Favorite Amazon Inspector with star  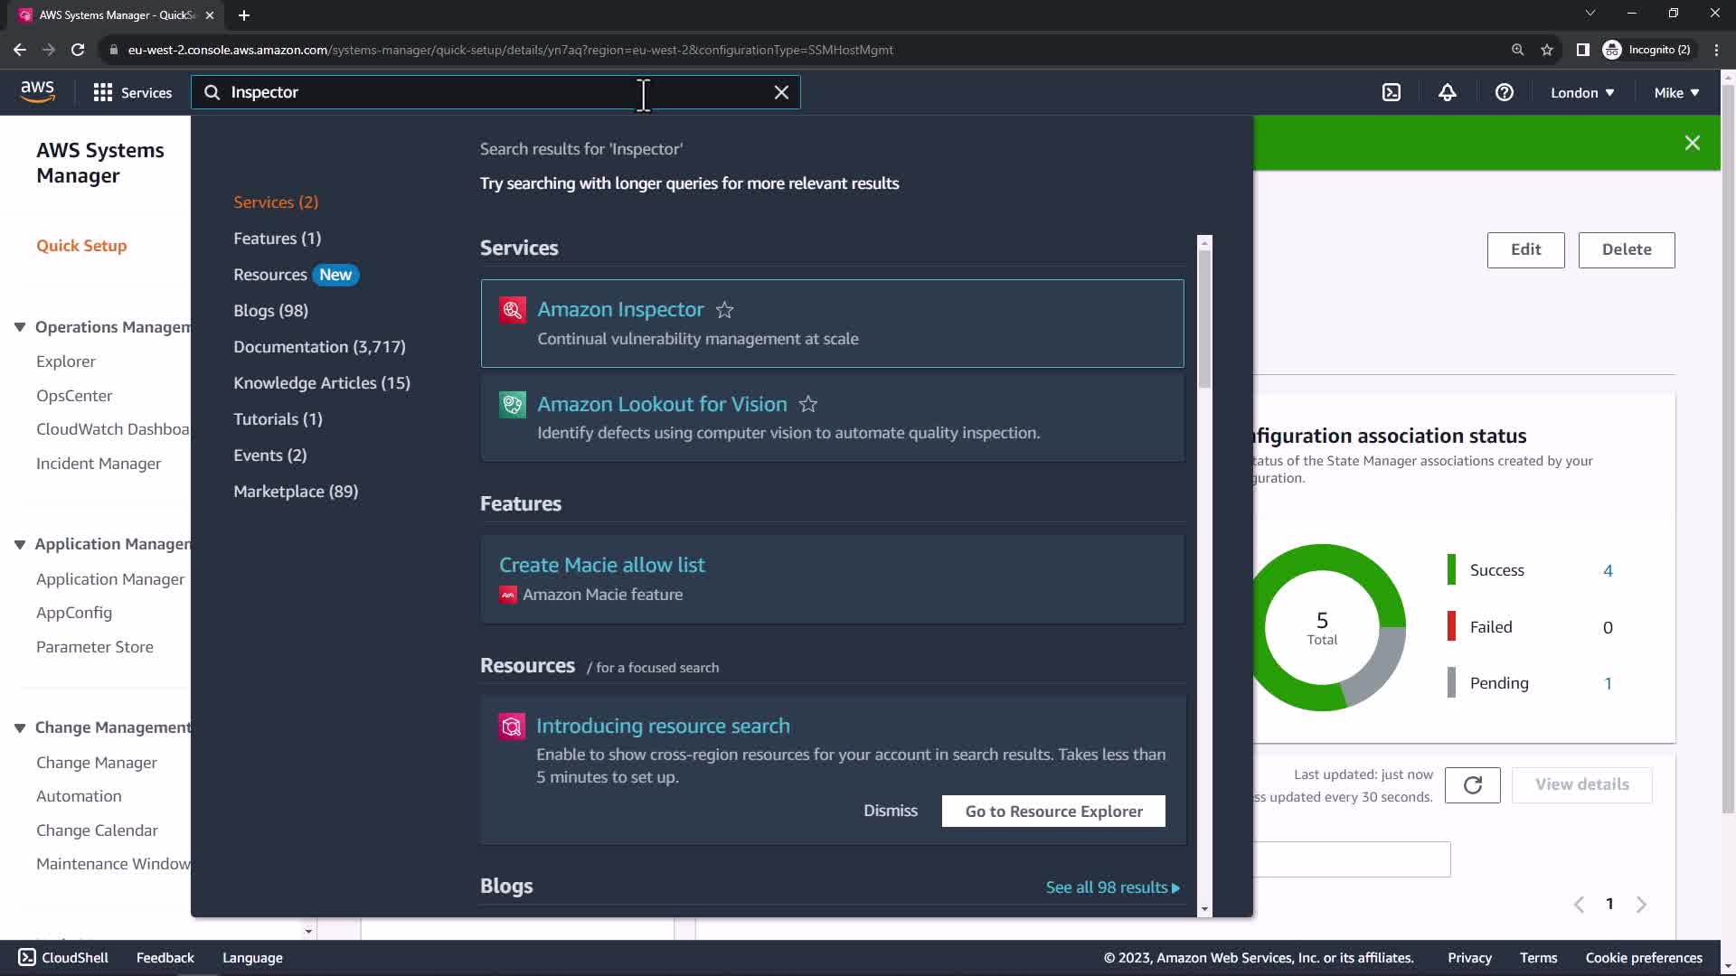[724, 310]
